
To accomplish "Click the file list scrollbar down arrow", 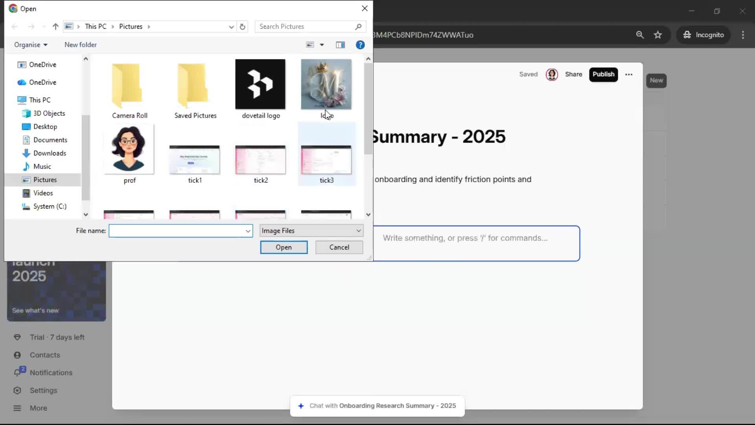I will [368, 215].
